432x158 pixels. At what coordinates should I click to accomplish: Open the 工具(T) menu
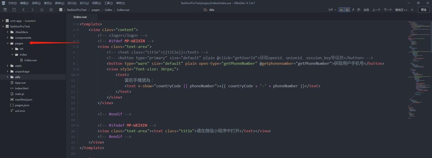[x=108, y=3]
